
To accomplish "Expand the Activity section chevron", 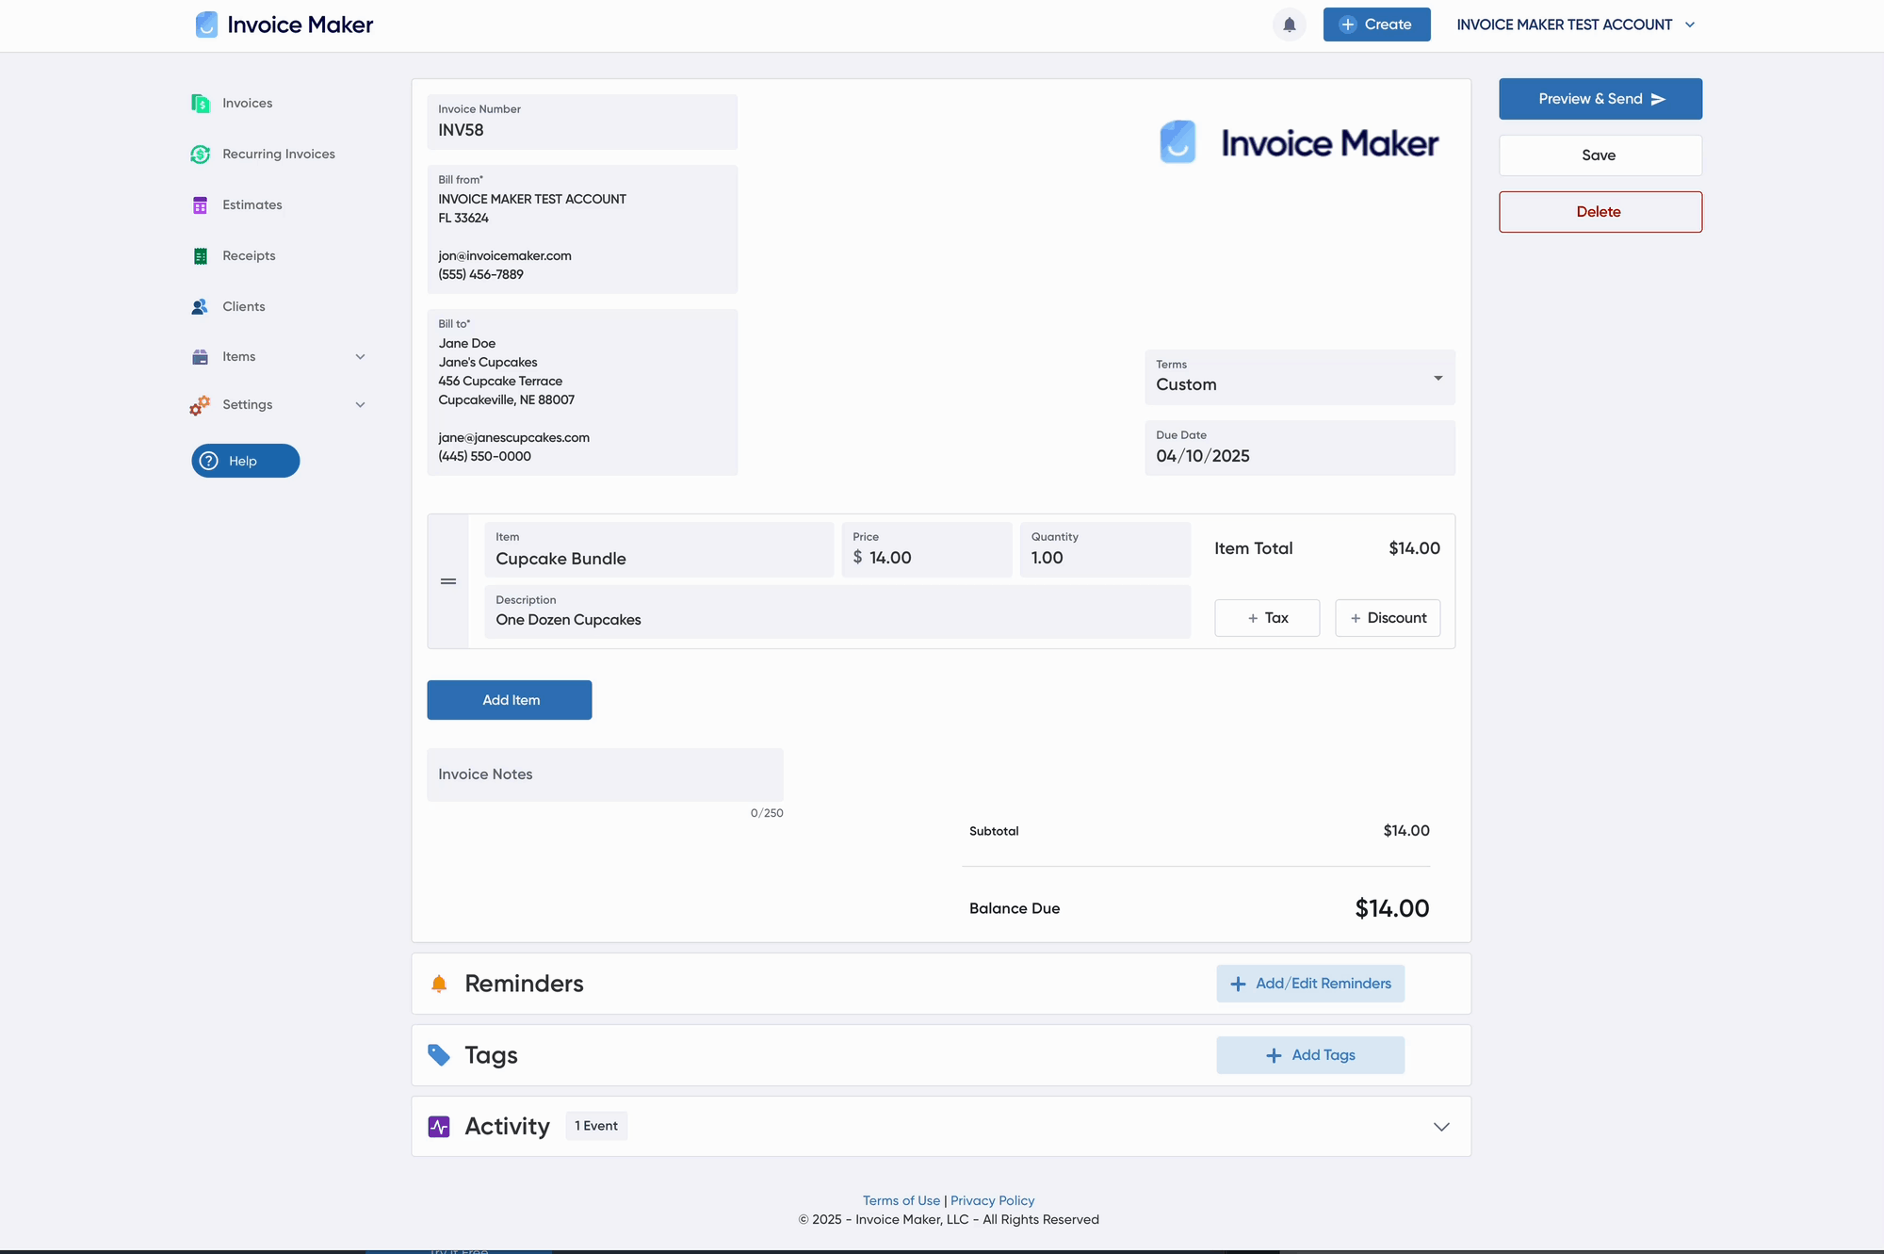I will tap(1440, 1127).
